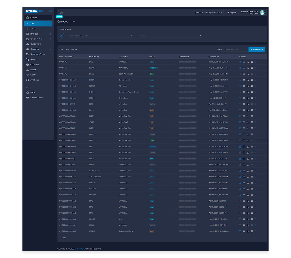This screenshot has height=258, width=291.
Task: Open the Analytics sidebar icon
Action: (x=27, y=80)
